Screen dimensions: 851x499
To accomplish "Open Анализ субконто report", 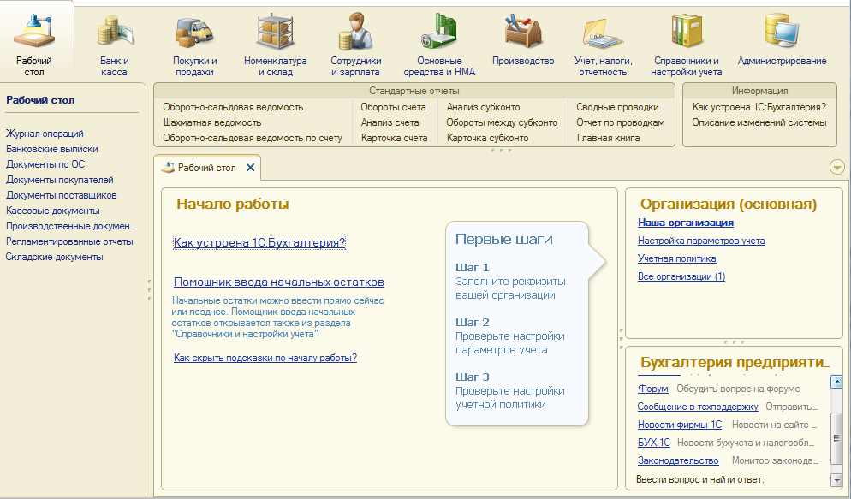I will click(x=483, y=107).
